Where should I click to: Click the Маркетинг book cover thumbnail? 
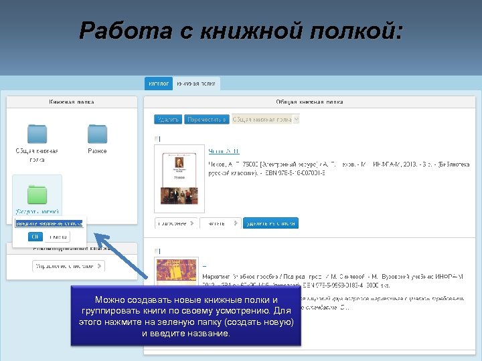click(176, 272)
